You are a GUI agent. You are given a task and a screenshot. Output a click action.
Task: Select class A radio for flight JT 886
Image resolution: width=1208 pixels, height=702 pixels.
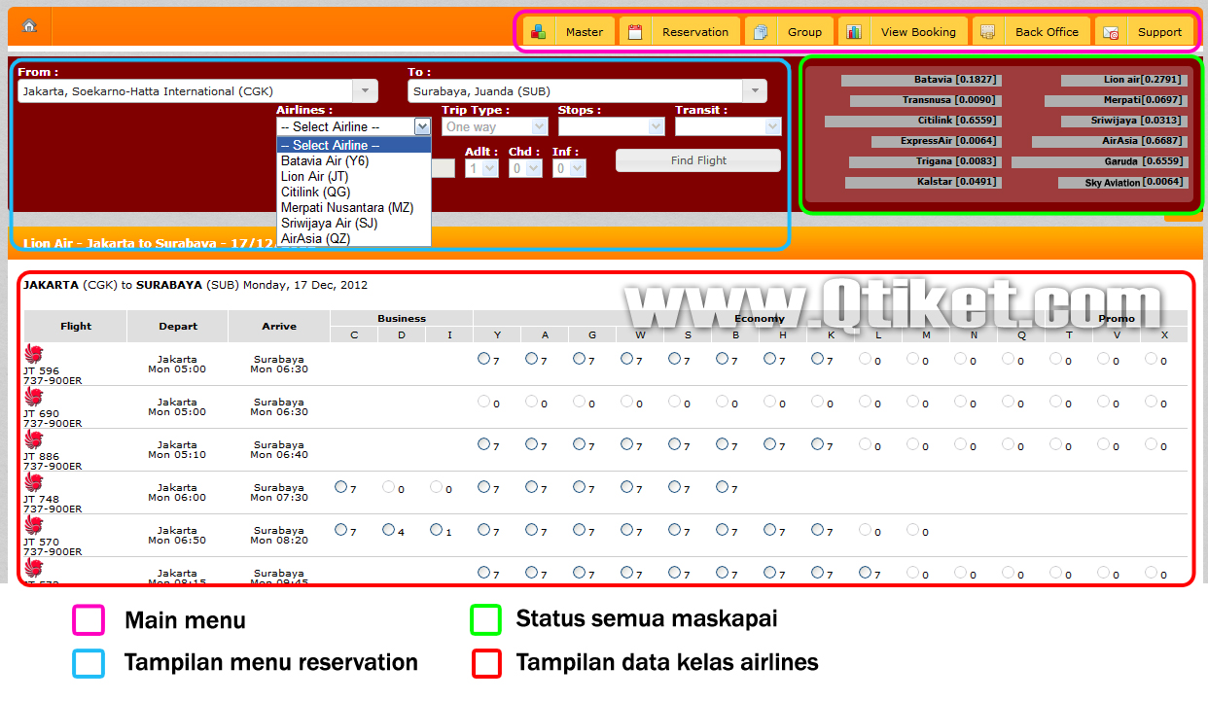tap(532, 444)
